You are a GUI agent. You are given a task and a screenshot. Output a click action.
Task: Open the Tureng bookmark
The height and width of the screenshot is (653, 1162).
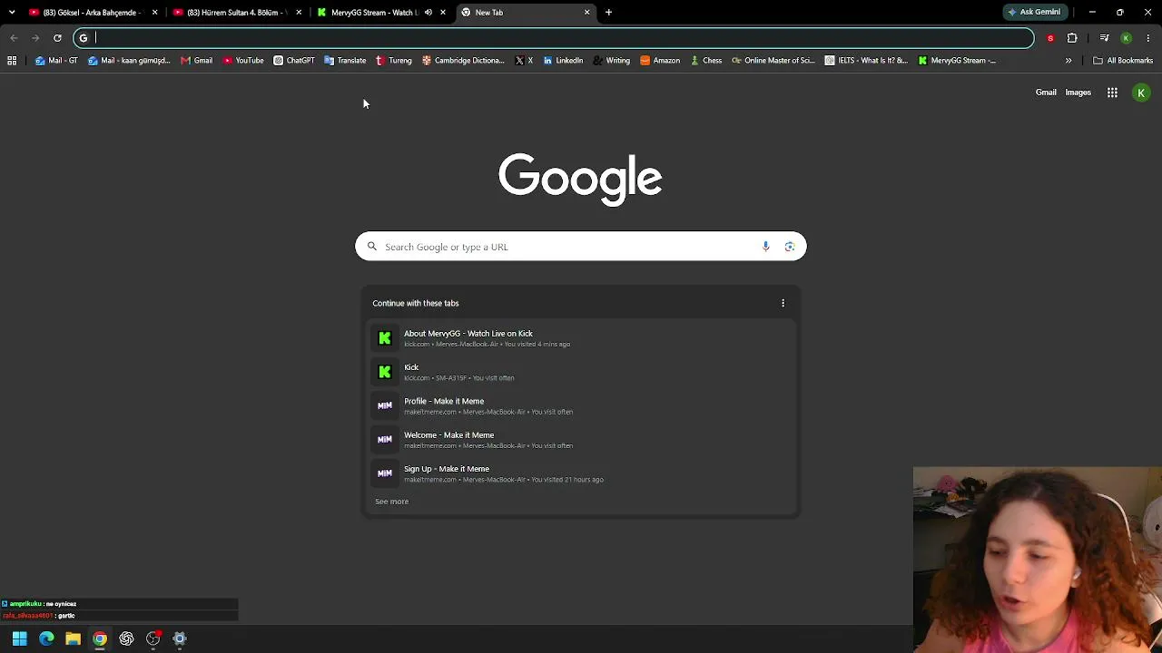pyautogui.click(x=393, y=61)
